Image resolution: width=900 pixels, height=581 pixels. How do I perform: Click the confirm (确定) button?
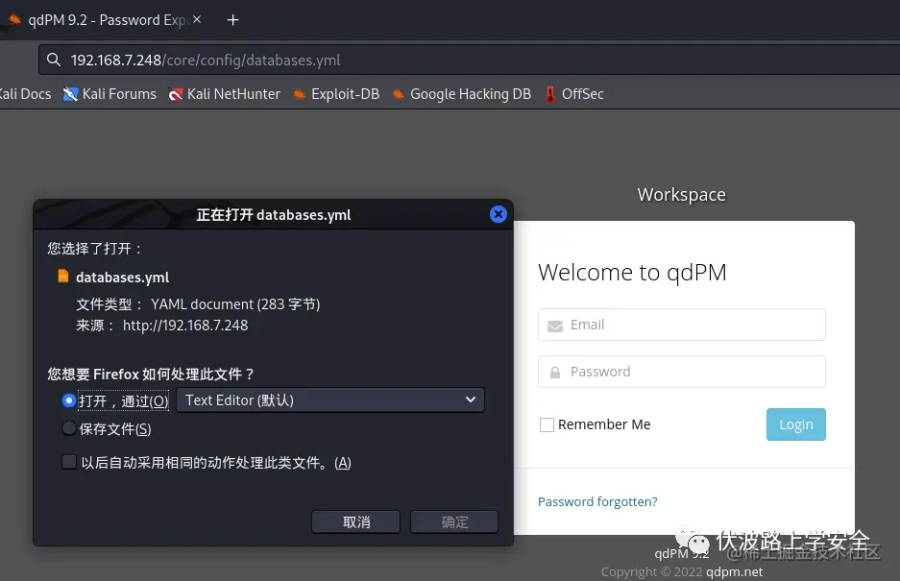pos(454,521)
